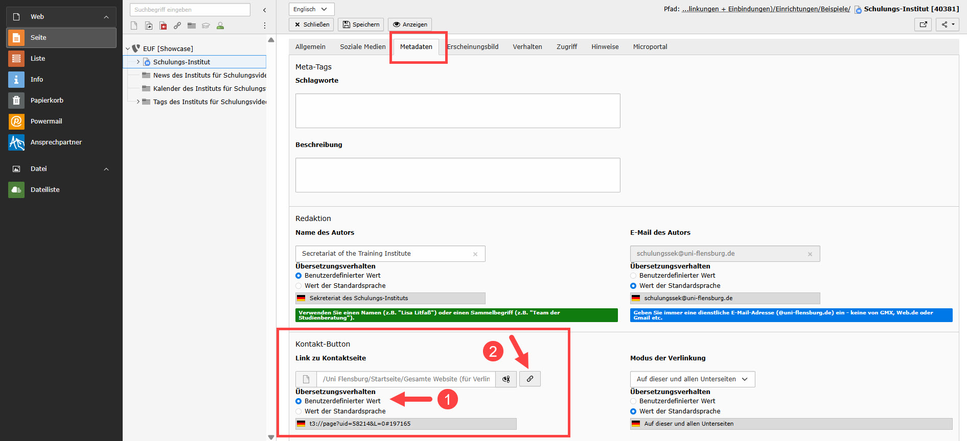Click the link preview toggle icon

[x=506, y=379]
